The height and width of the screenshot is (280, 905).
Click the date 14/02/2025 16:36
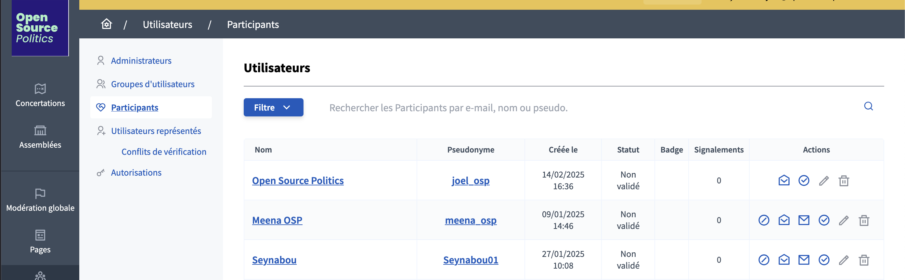(x=563, y=180)
